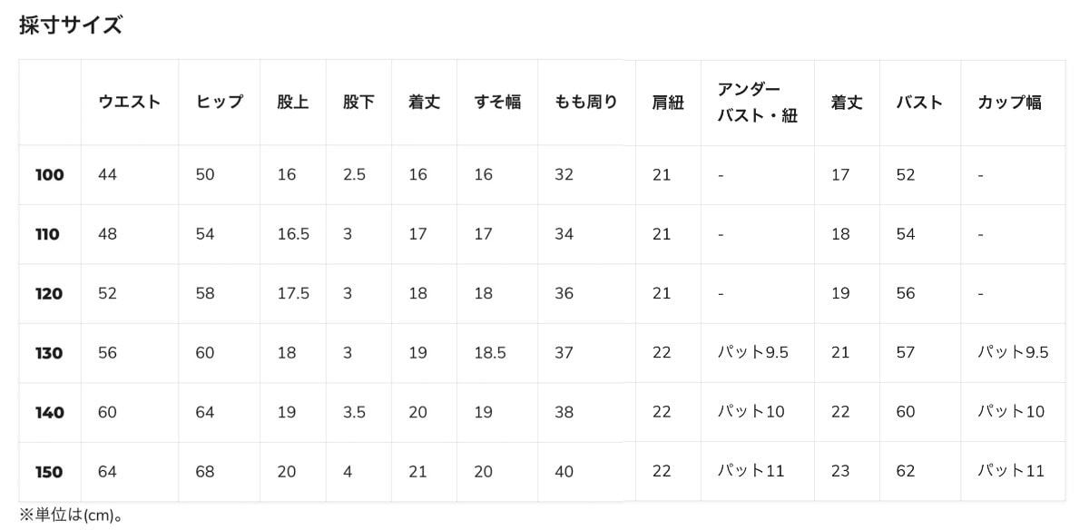Select the 16.5 value in 股上 column

click(293, 234)
